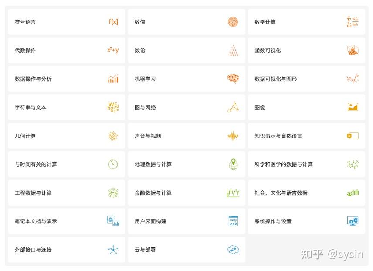Screen dimensions: 373x271
Task: Open the 函数可视化 category
Action: click(268, 50)
